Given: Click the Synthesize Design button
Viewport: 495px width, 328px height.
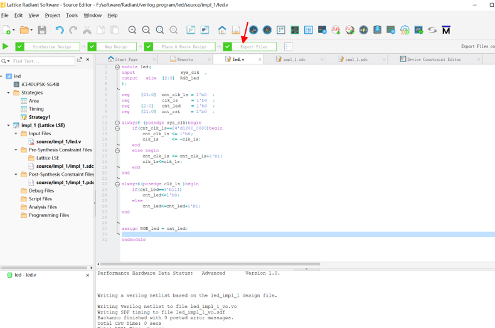Looking at the screenshot, I should [52, 46].
